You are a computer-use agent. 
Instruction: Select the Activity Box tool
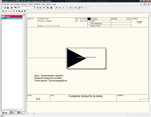6,11
